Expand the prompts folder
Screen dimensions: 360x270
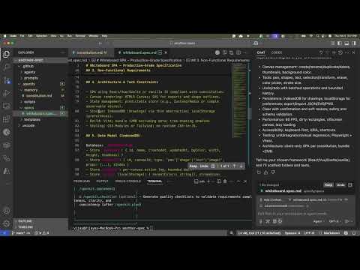31,78
